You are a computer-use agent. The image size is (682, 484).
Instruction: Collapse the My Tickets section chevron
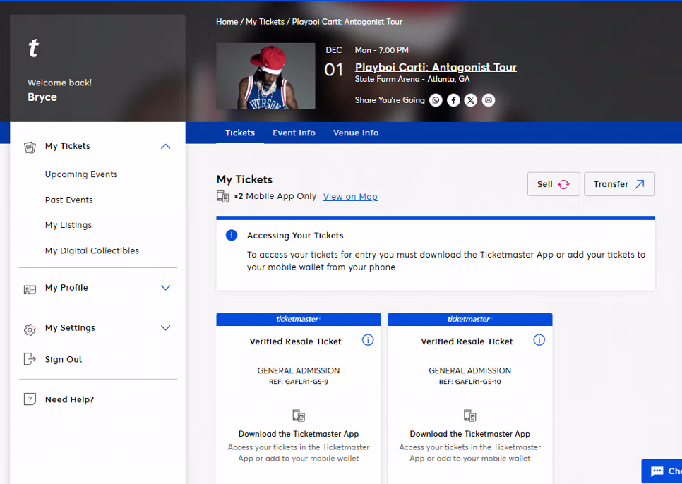coord(165,147)
